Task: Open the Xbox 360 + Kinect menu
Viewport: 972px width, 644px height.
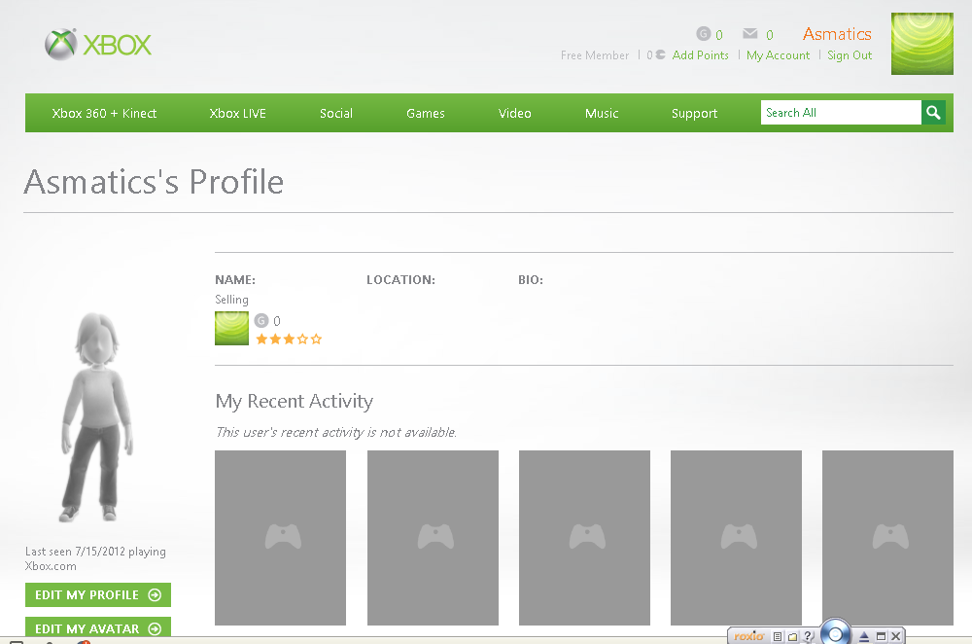Action: point(104,113)
